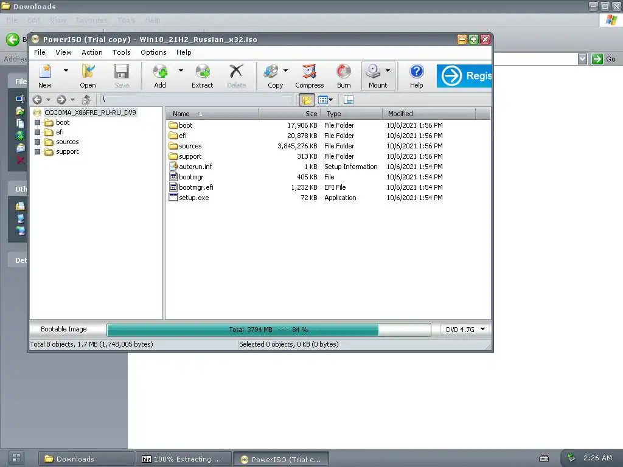Open the Mount button dropdown arrow
Viewport: 623px width, 467px height.
pos(388,71)
